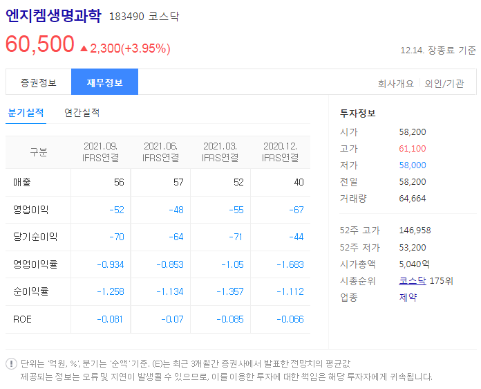Click the 매출 row label
Image resolution: width=481 pixels, height=389 pixels.
(x=22, y=182)
